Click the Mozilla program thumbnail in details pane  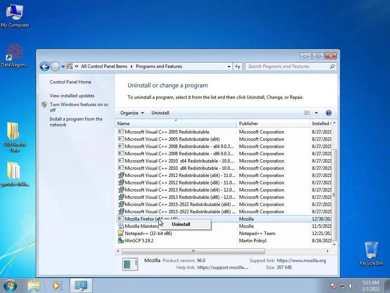130,264
